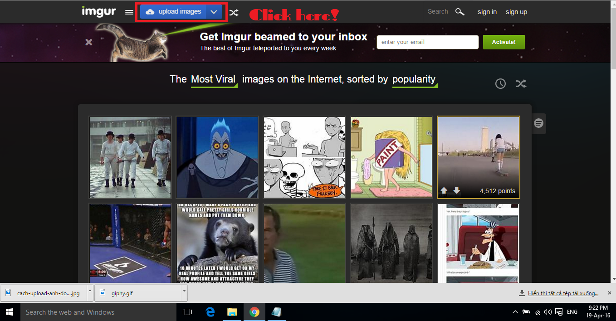
Task: Expand options arrow for giphy.gif download
Action: 184,293
